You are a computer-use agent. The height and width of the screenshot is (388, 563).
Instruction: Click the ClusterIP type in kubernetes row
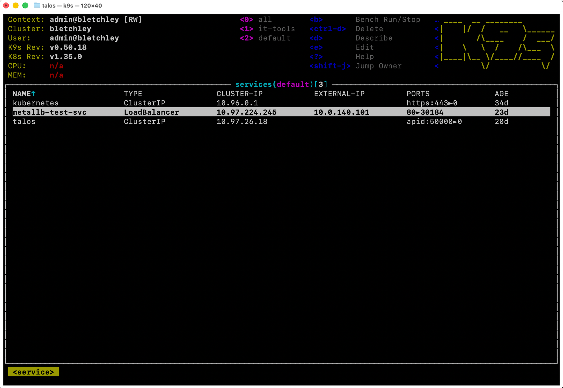point(144,103)
